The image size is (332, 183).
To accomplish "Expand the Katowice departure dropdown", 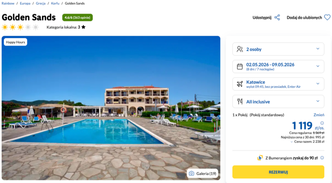I will point(318,84).
